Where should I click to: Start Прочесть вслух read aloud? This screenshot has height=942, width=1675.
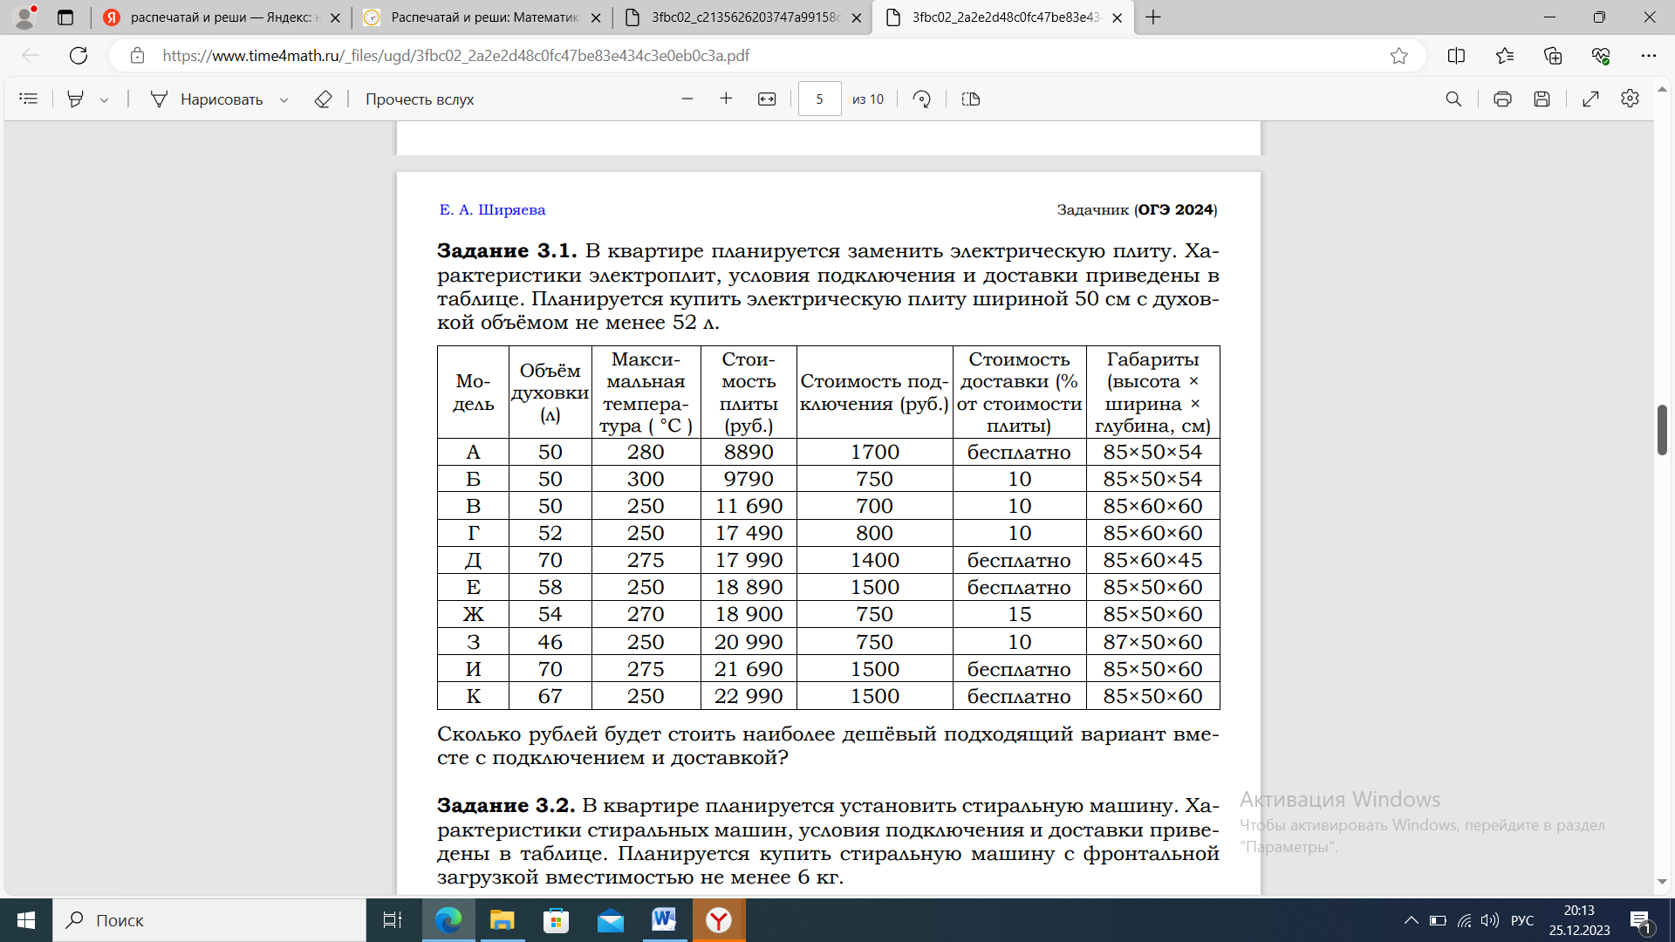[x=420, y=99]
